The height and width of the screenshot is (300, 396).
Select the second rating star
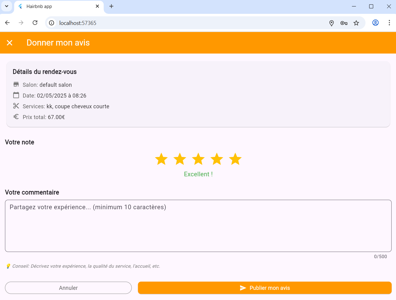coord(180,159)
